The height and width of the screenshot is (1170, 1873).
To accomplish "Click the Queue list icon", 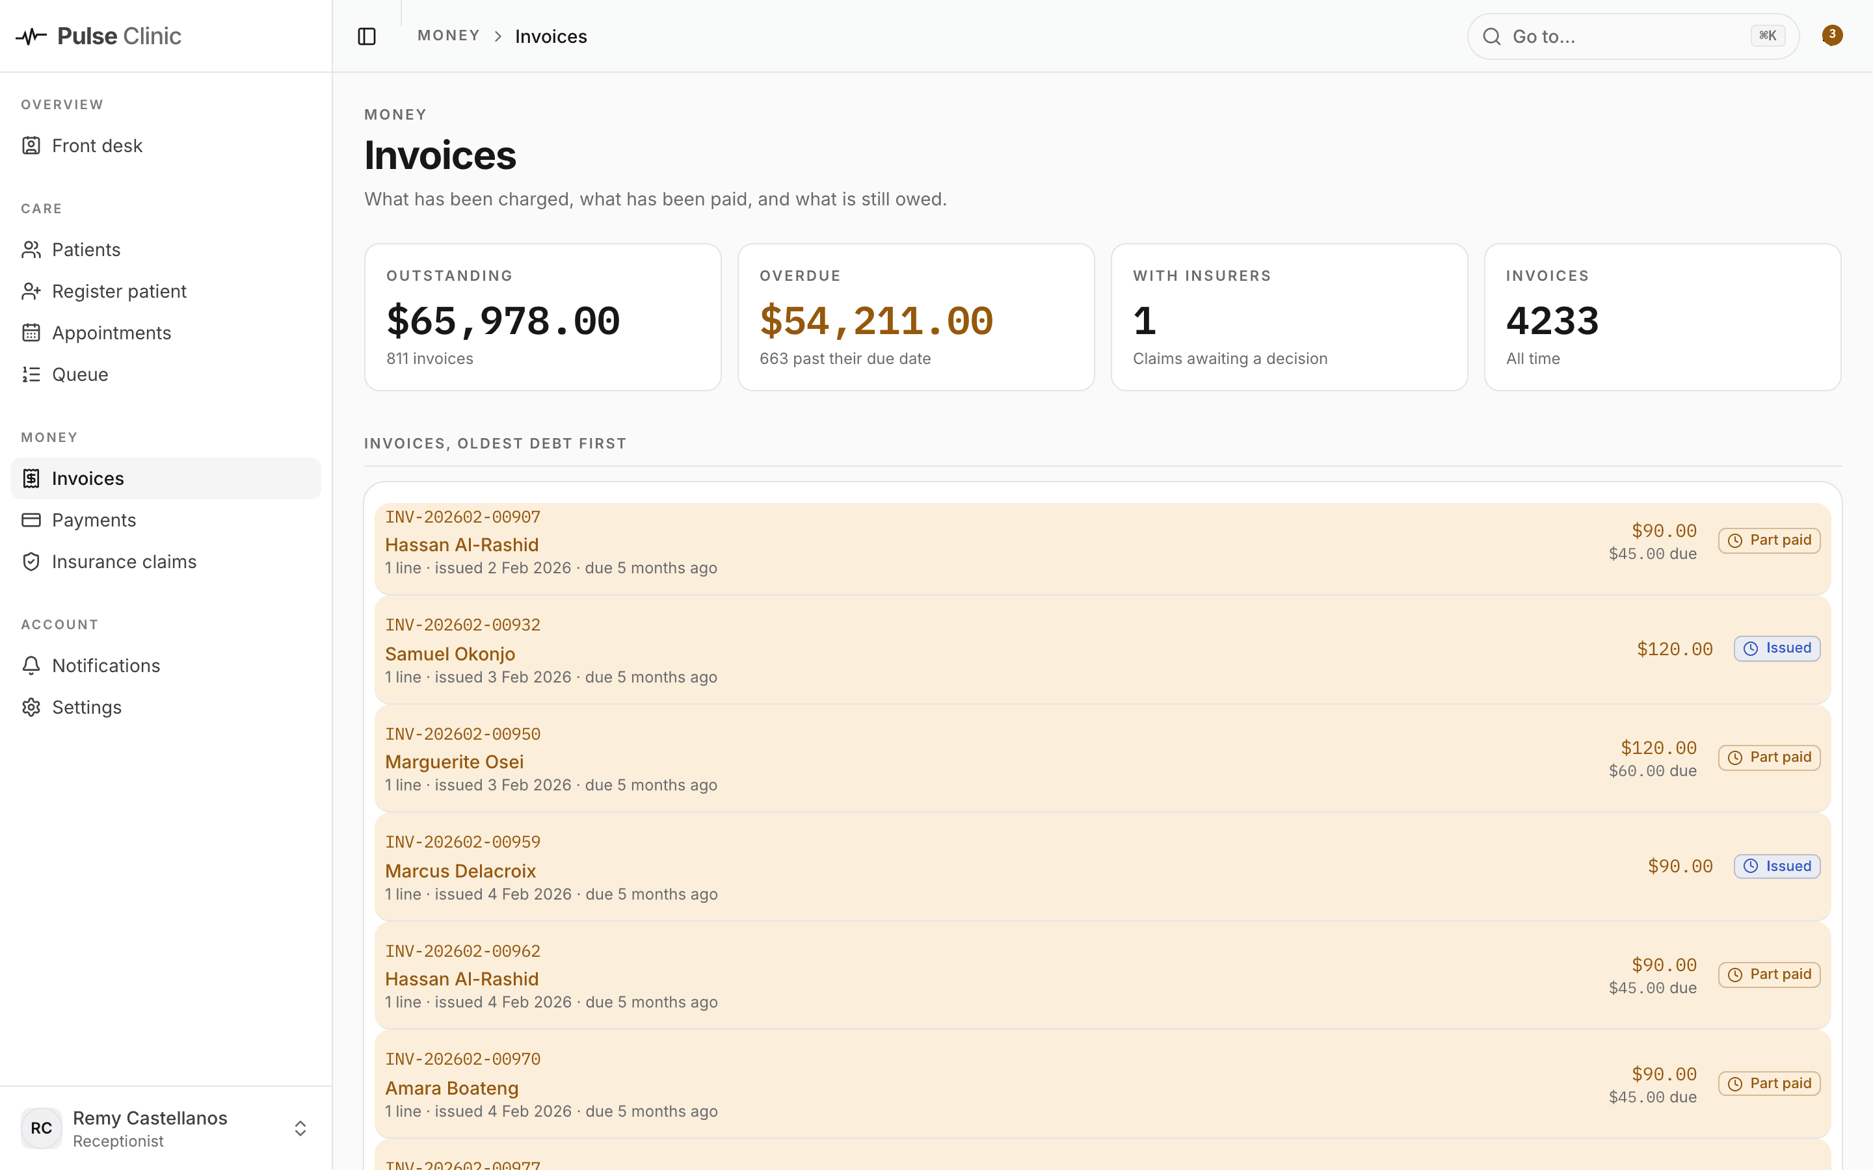I will pyautogui.click(x=31, y=374).
